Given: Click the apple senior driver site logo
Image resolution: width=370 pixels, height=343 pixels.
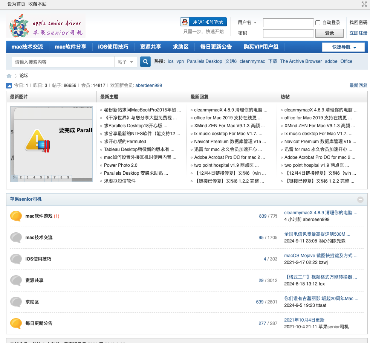Looking at the screenshot, I should coord(46,26).
